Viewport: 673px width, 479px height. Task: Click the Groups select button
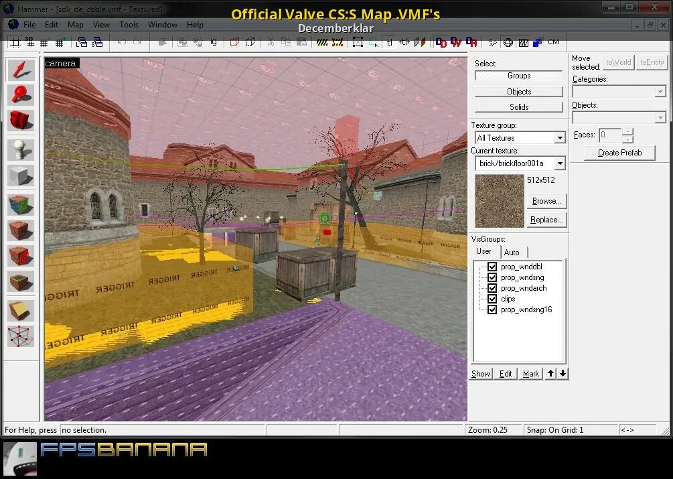point(519,76)
